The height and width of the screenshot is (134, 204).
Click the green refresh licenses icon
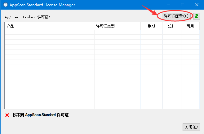197,16
